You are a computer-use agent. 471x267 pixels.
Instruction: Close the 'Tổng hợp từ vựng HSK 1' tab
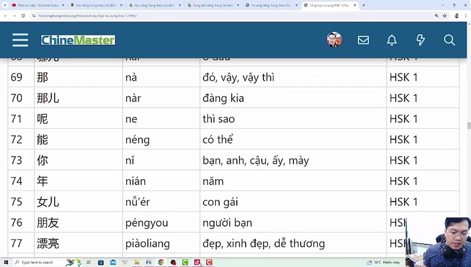click(355, 5)
